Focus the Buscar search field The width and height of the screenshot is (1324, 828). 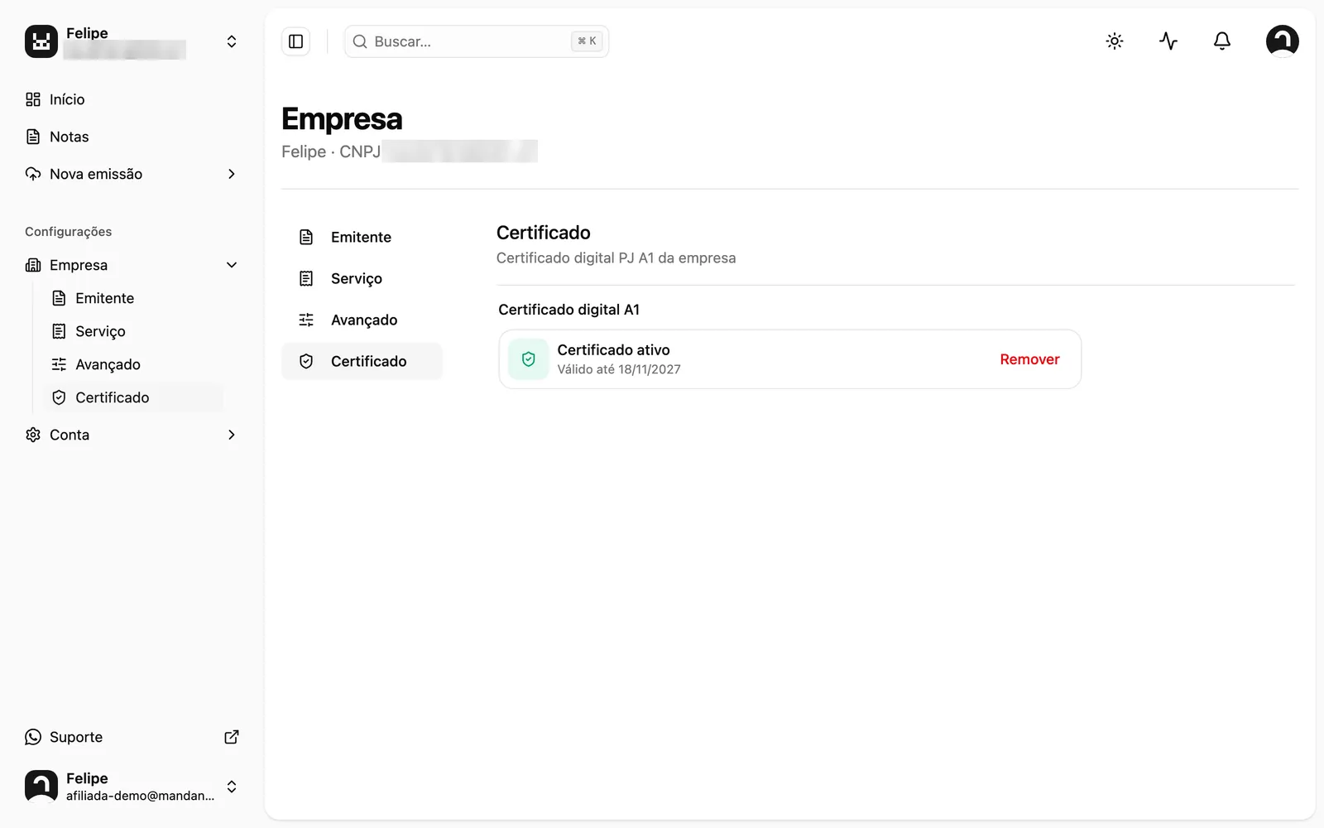click(x=477, y=41)
